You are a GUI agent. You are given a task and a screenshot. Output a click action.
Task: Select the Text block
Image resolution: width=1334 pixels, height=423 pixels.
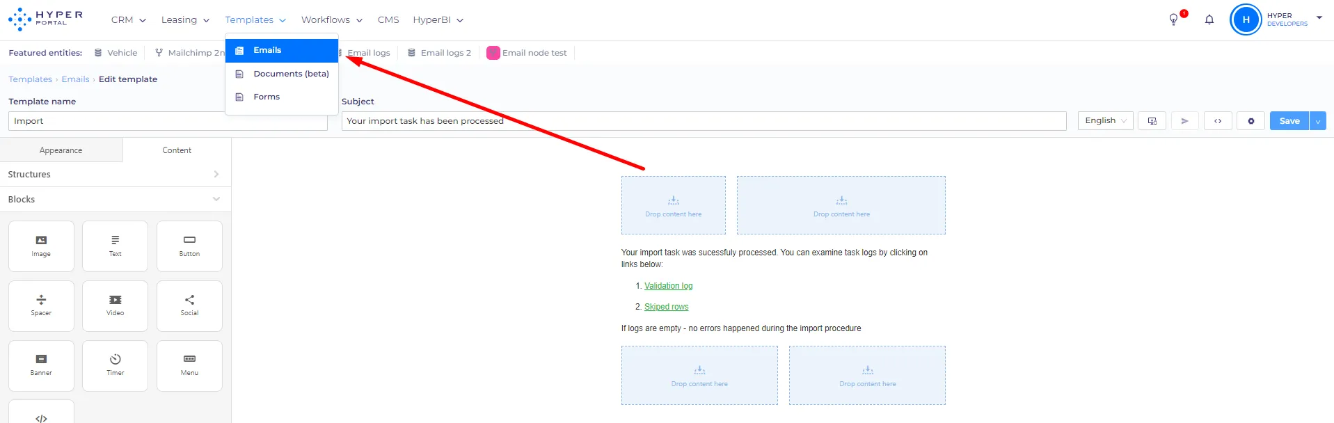[116, 246]
